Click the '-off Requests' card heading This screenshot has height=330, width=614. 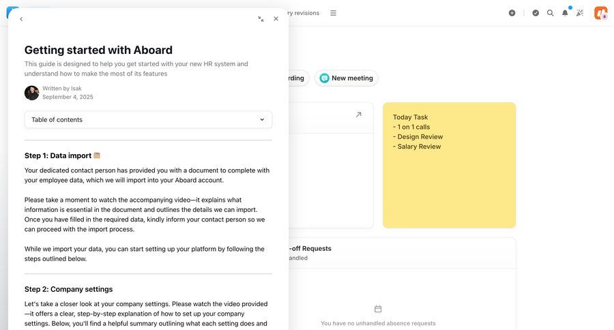[x=310, y=249]
